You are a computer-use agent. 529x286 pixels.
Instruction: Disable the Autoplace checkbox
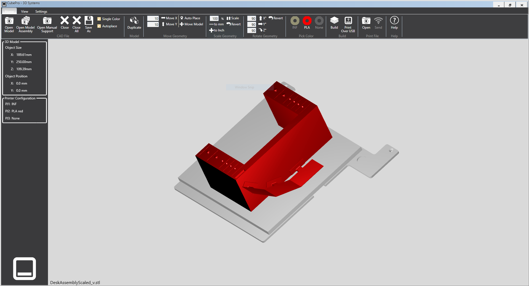click(99, 26)
